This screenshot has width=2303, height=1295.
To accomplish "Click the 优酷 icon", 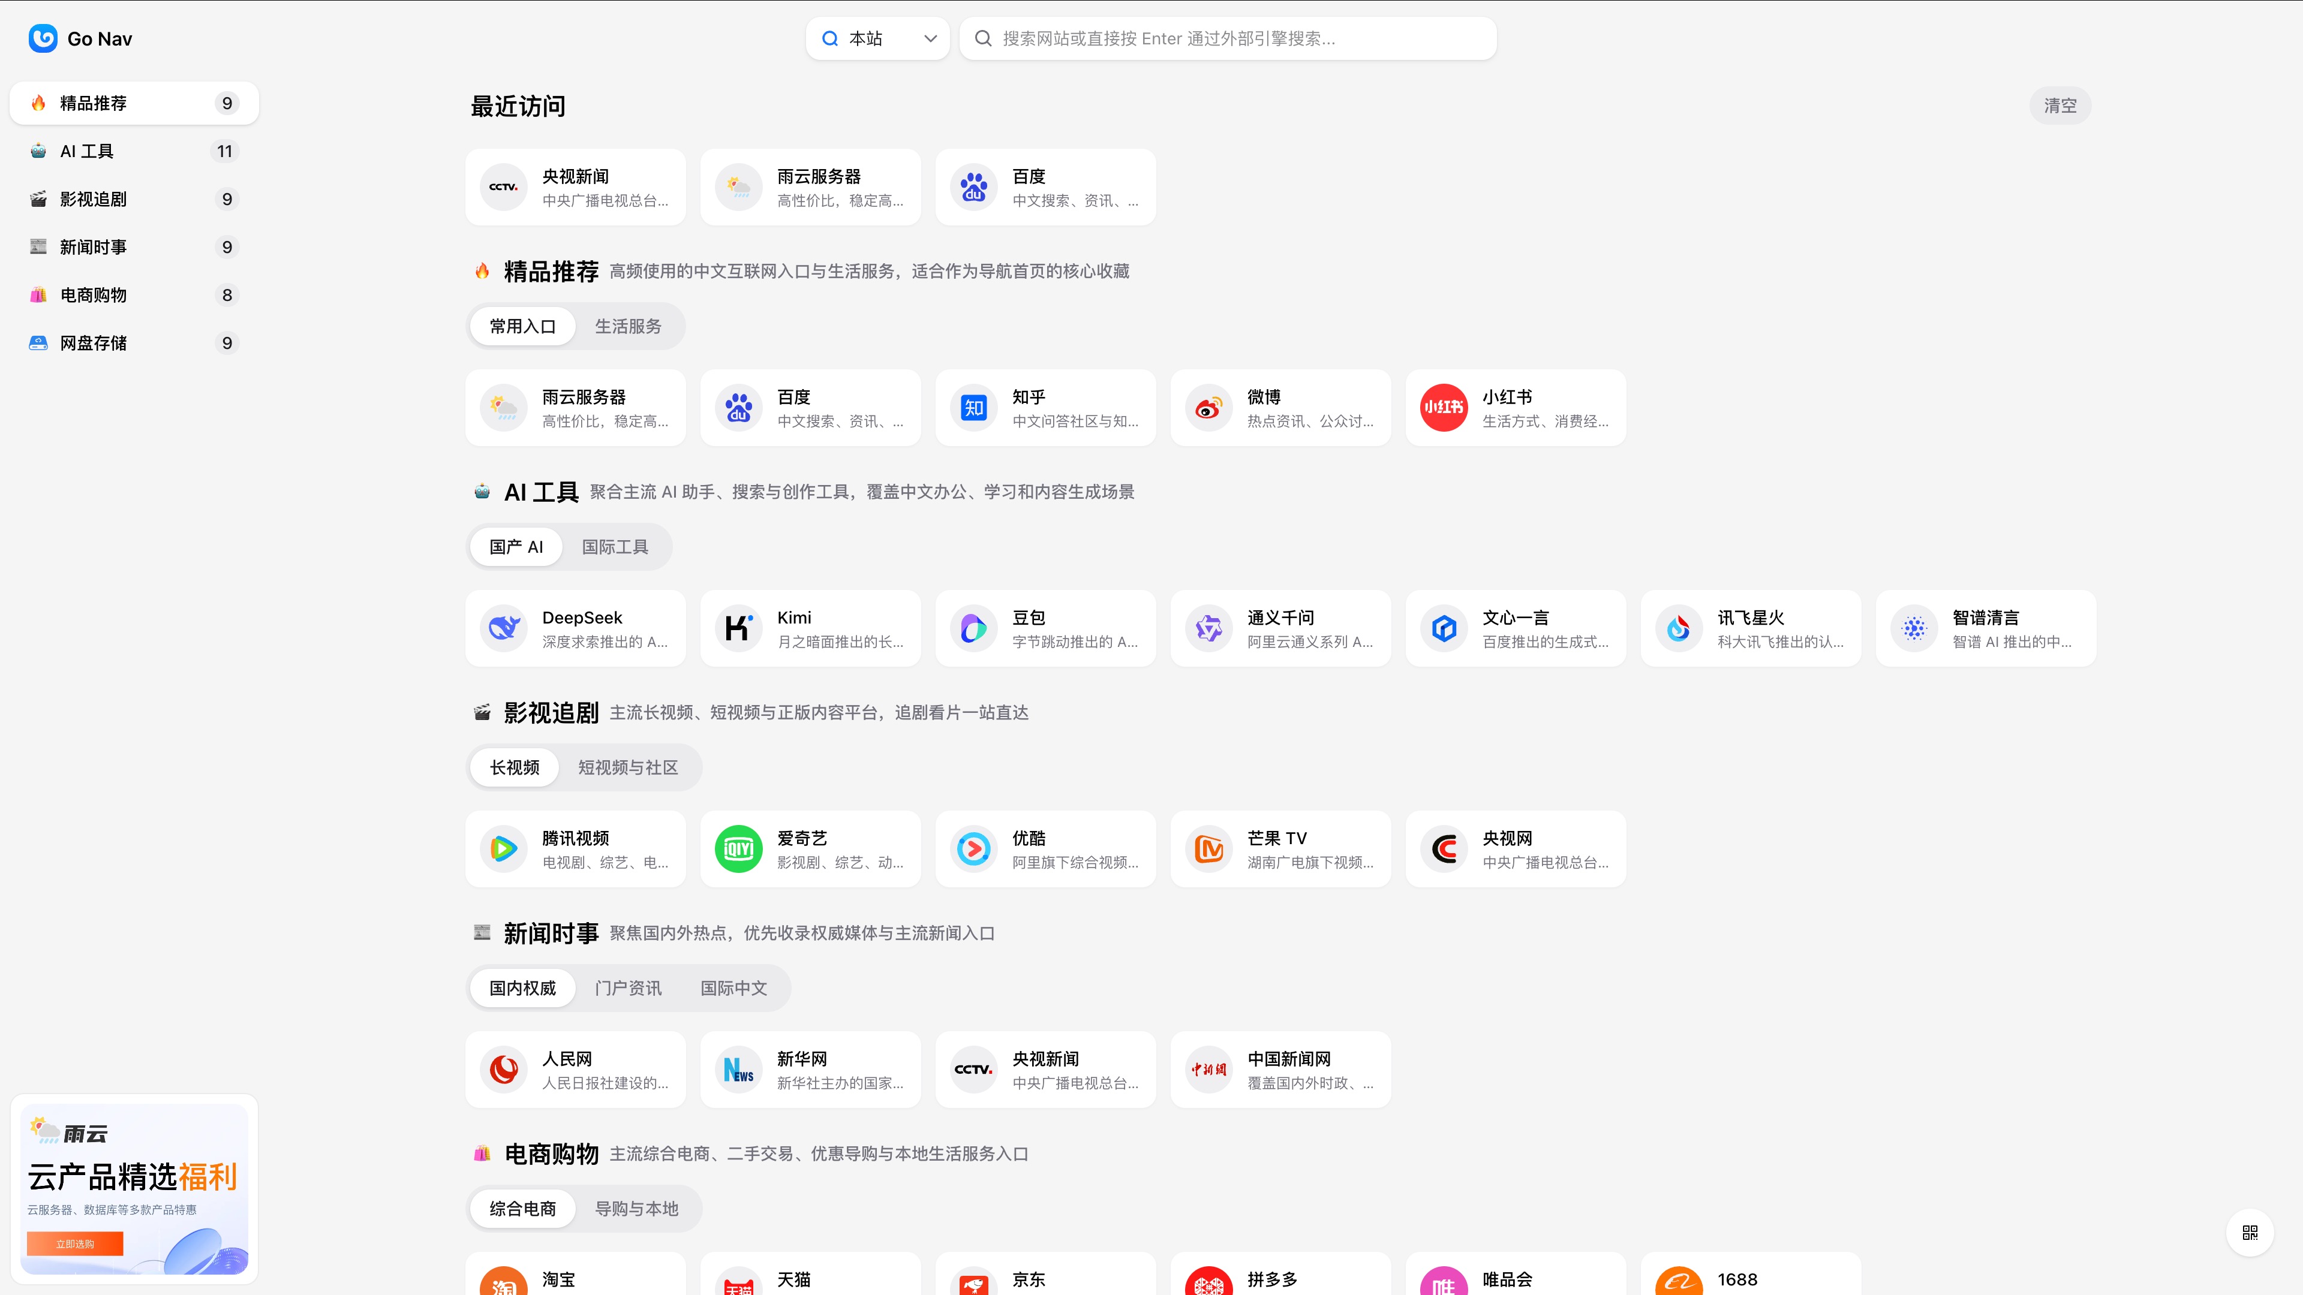I will pyautogui.click(x=973, y=849).
